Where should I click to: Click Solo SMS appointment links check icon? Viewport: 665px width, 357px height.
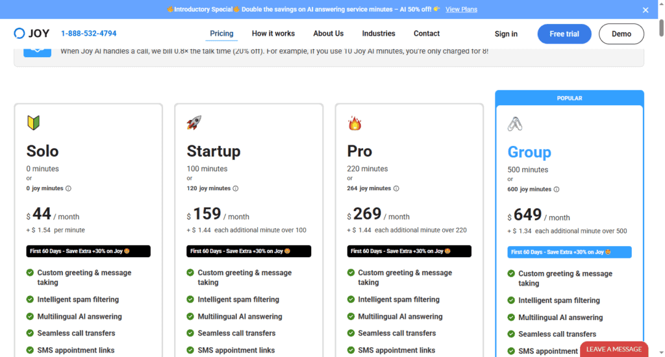pyautogui.click(x=30, y=351)
